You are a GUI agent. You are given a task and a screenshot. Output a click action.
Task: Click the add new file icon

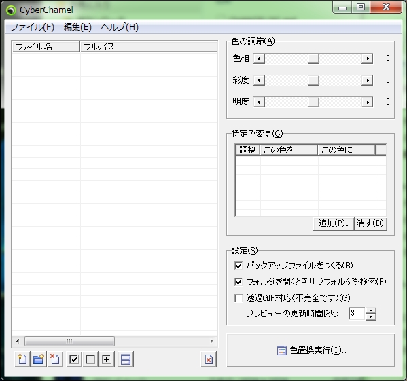click(22, 359)
